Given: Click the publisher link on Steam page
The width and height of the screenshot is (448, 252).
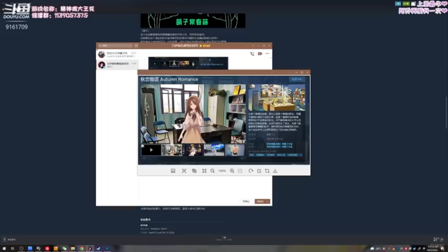Looking at the screenshot, I should (279, 147).
